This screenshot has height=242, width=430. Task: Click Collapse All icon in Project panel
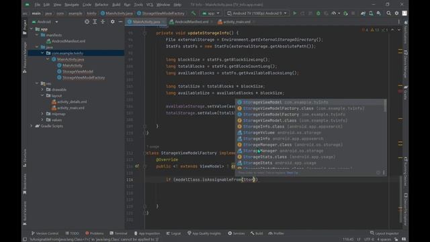click(103, 22)
